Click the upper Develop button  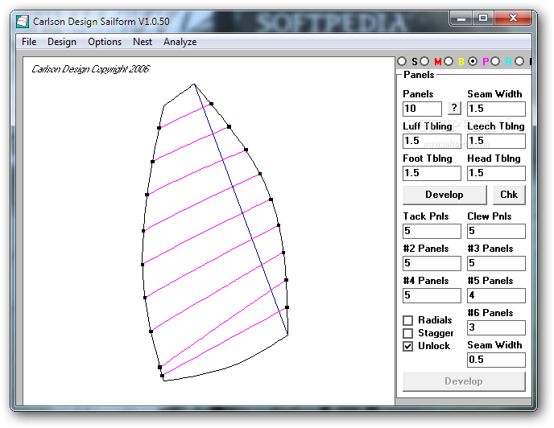(444, 195)
